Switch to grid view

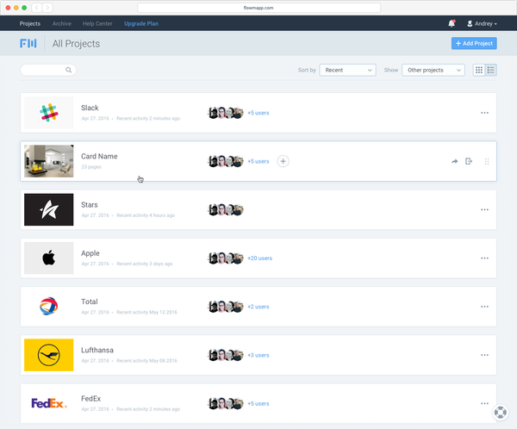pyautogui.click(x=479, y=70)
